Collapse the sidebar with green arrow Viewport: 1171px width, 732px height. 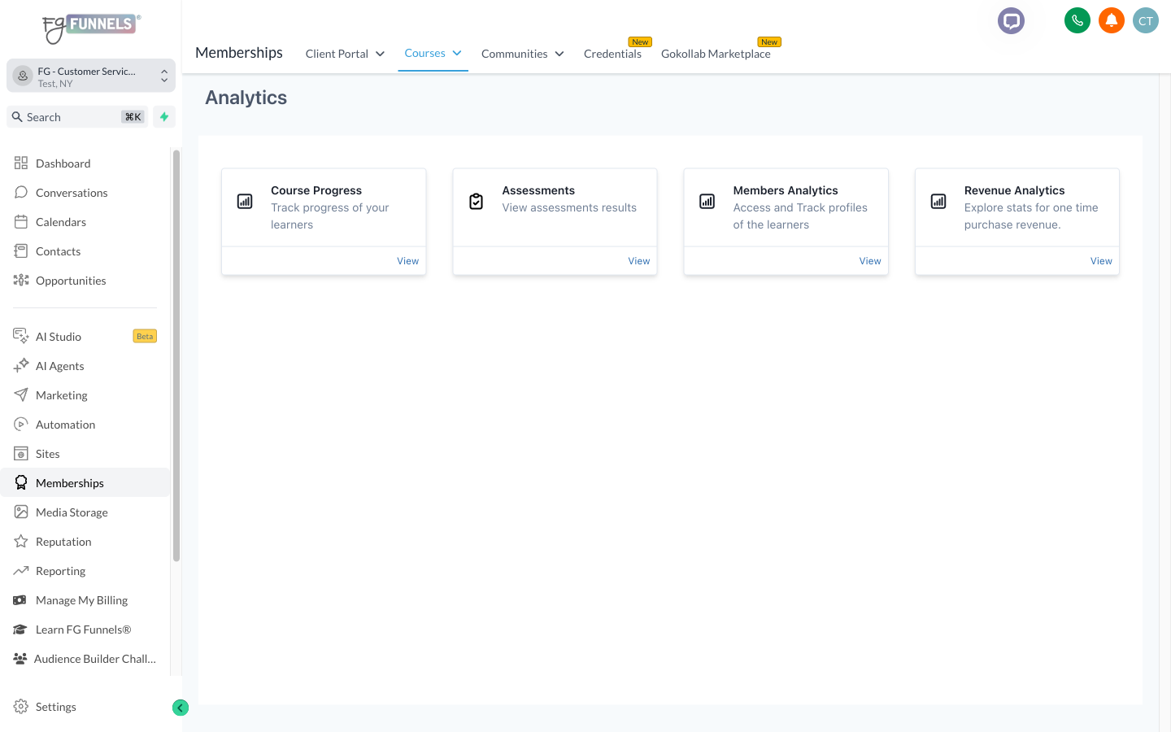pyautogui.click(x=181, y=708)
